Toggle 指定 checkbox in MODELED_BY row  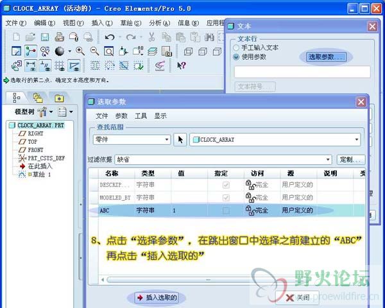(226, 198)
